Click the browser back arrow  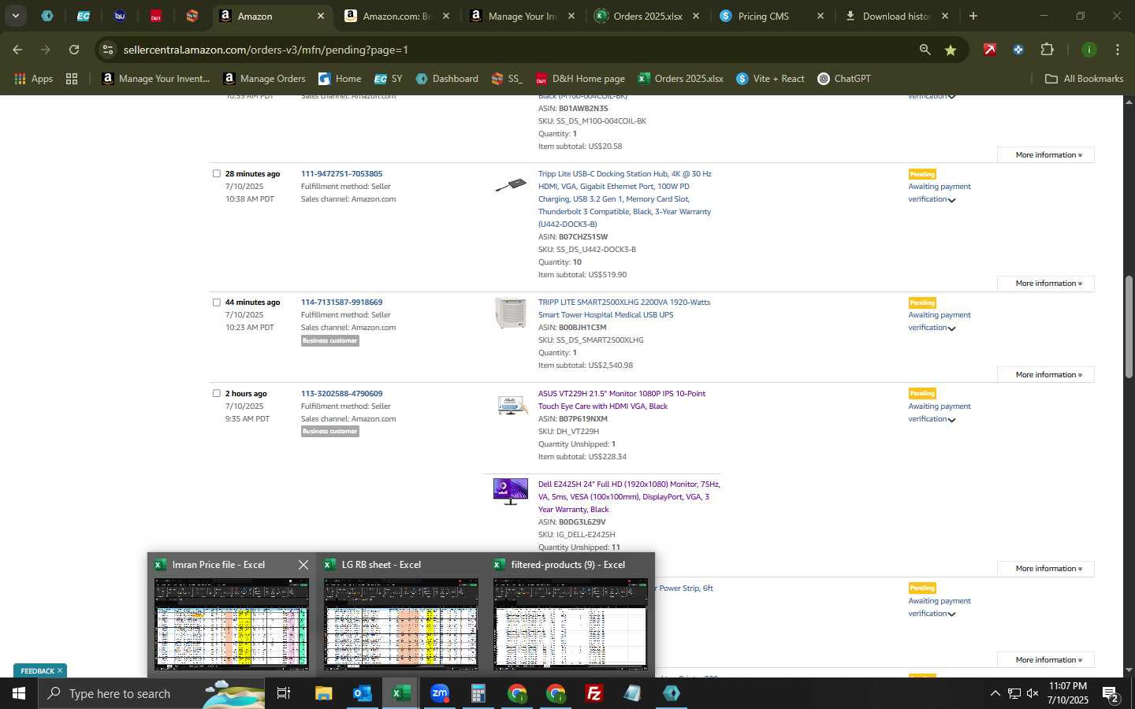click(x=17, y=50)
